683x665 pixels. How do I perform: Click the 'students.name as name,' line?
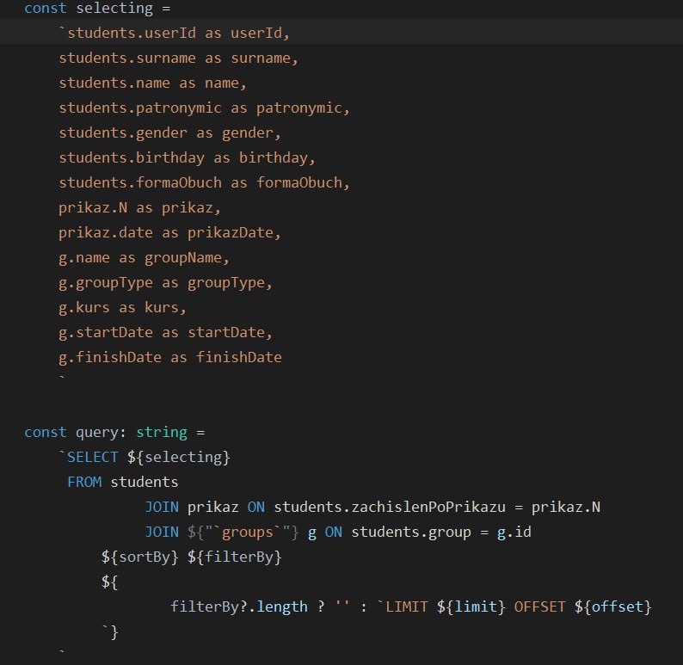coord(153,83)
